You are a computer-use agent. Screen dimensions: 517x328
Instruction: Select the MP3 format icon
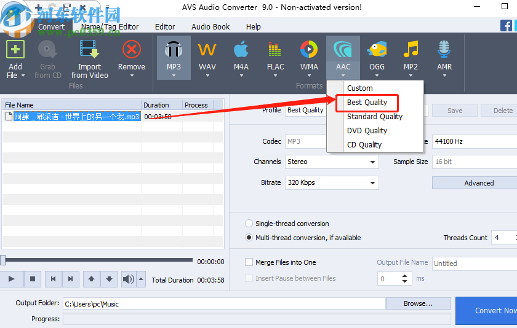click(x=174, y=50)
